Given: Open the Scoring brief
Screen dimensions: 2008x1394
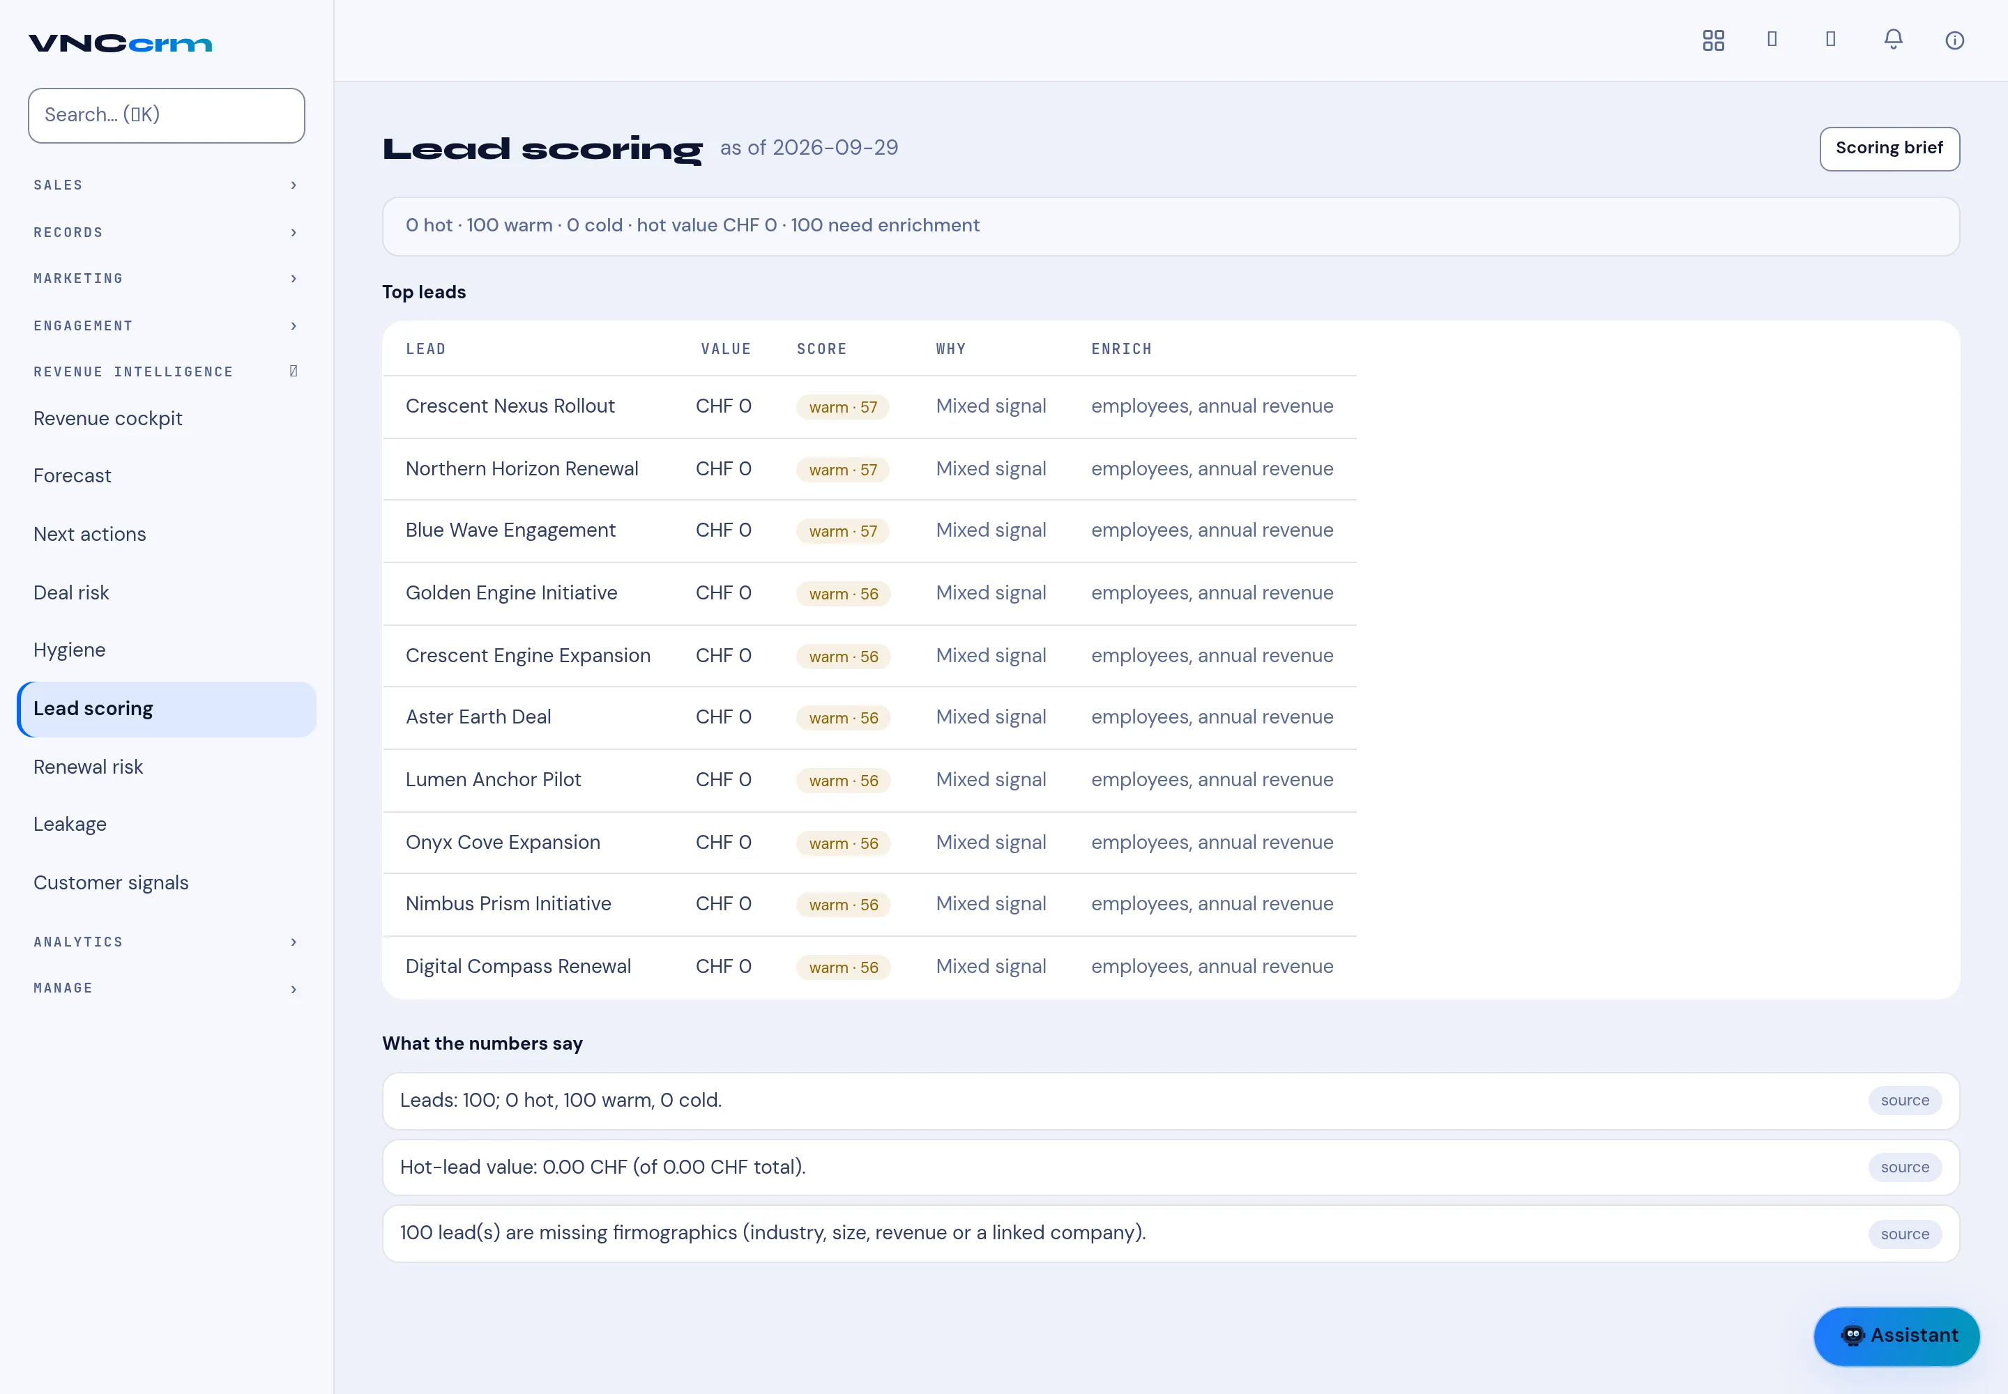Looking at the screenshot, I should [1889, 148].
